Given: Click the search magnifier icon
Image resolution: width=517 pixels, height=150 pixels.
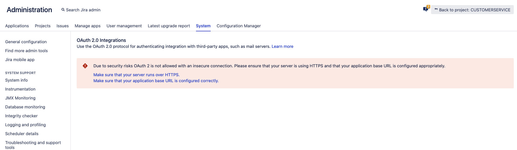Looking at the screenshot, I should (x=63, y=10).
